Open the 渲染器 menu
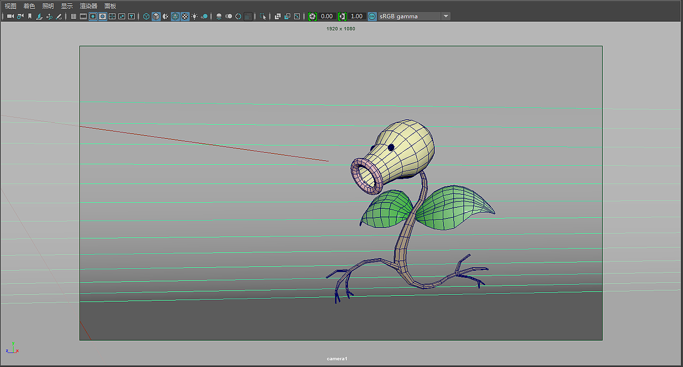This screenshot has height=367, width=683. [x=89, y=6]
